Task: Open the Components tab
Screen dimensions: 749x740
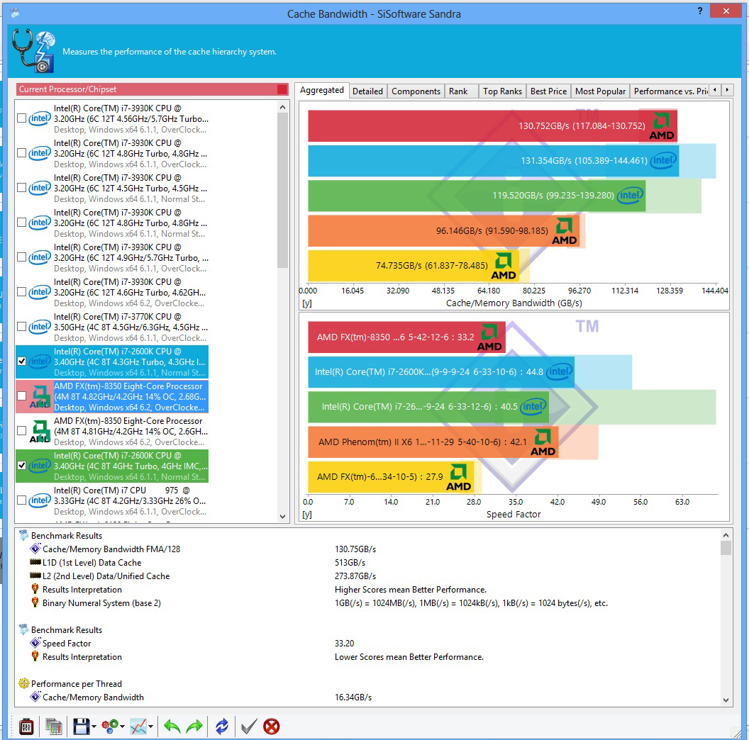Action: click(x=416, y=91)
